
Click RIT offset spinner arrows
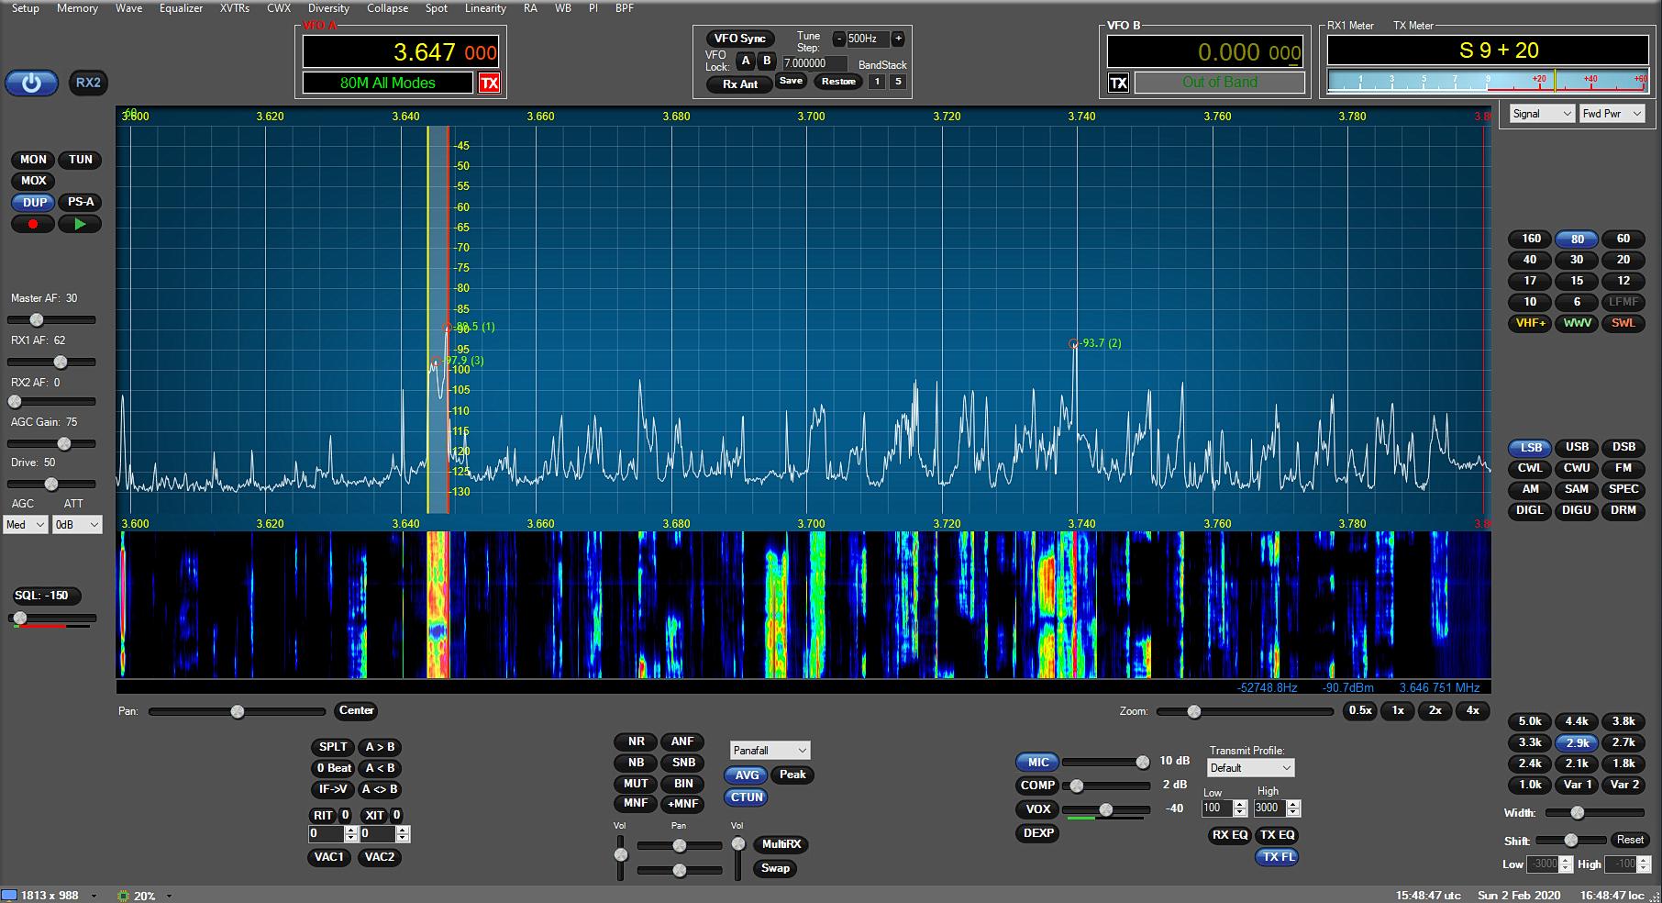[350, 834]
